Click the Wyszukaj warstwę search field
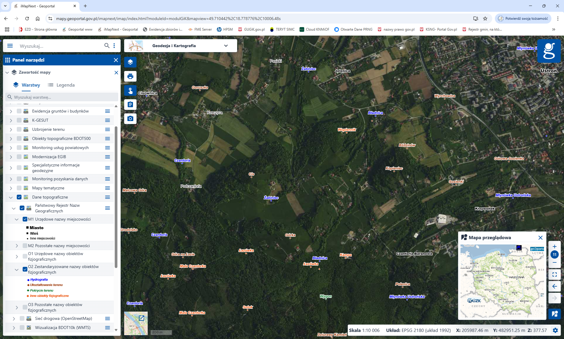Screen dimensions: 564x339 62,97
